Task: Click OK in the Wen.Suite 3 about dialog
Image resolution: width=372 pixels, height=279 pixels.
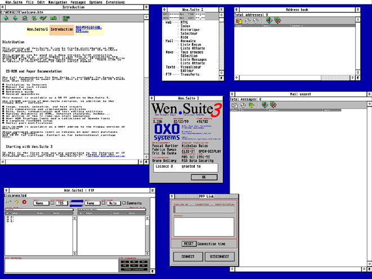Action: click(204, 177)
